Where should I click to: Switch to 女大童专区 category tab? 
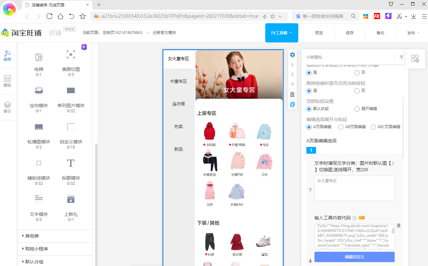pos(179,59)
